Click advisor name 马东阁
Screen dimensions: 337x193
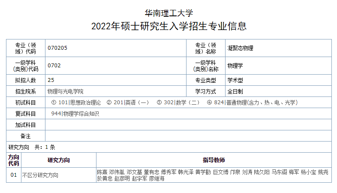pos(280,172)
